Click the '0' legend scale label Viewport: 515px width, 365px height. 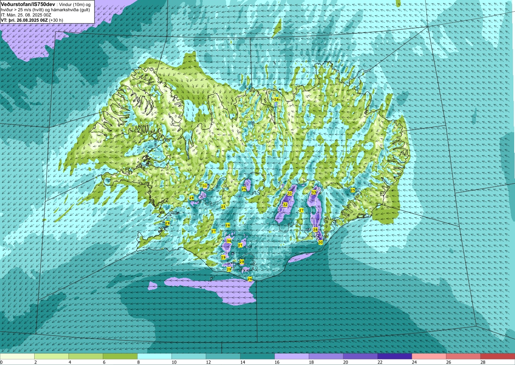coord(1,362)
